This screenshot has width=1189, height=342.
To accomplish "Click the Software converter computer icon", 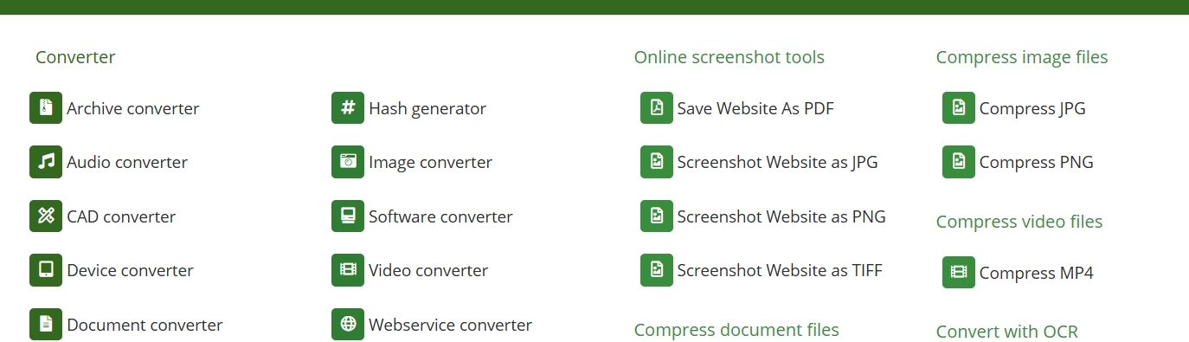I will [348, 216].
